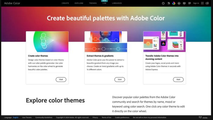Open the Community Guidelines footer link
This screenshot has height=120, width=213.
[44, 118]
